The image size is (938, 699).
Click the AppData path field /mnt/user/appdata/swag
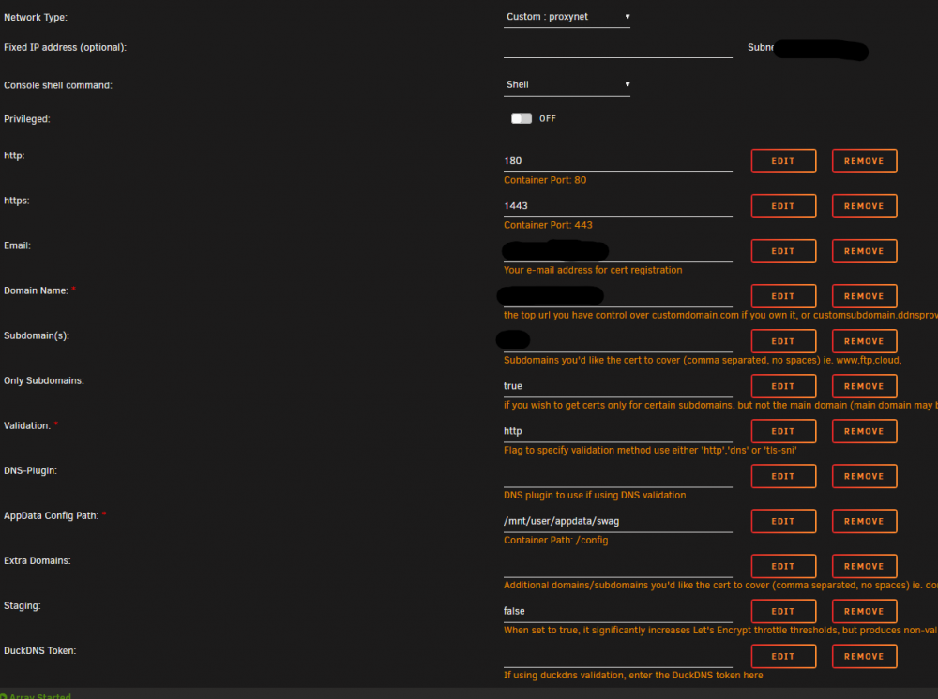[618, 521]
